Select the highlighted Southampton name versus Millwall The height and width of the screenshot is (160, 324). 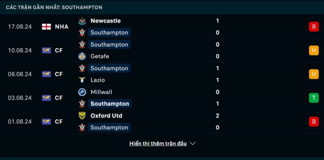point(110,104)
